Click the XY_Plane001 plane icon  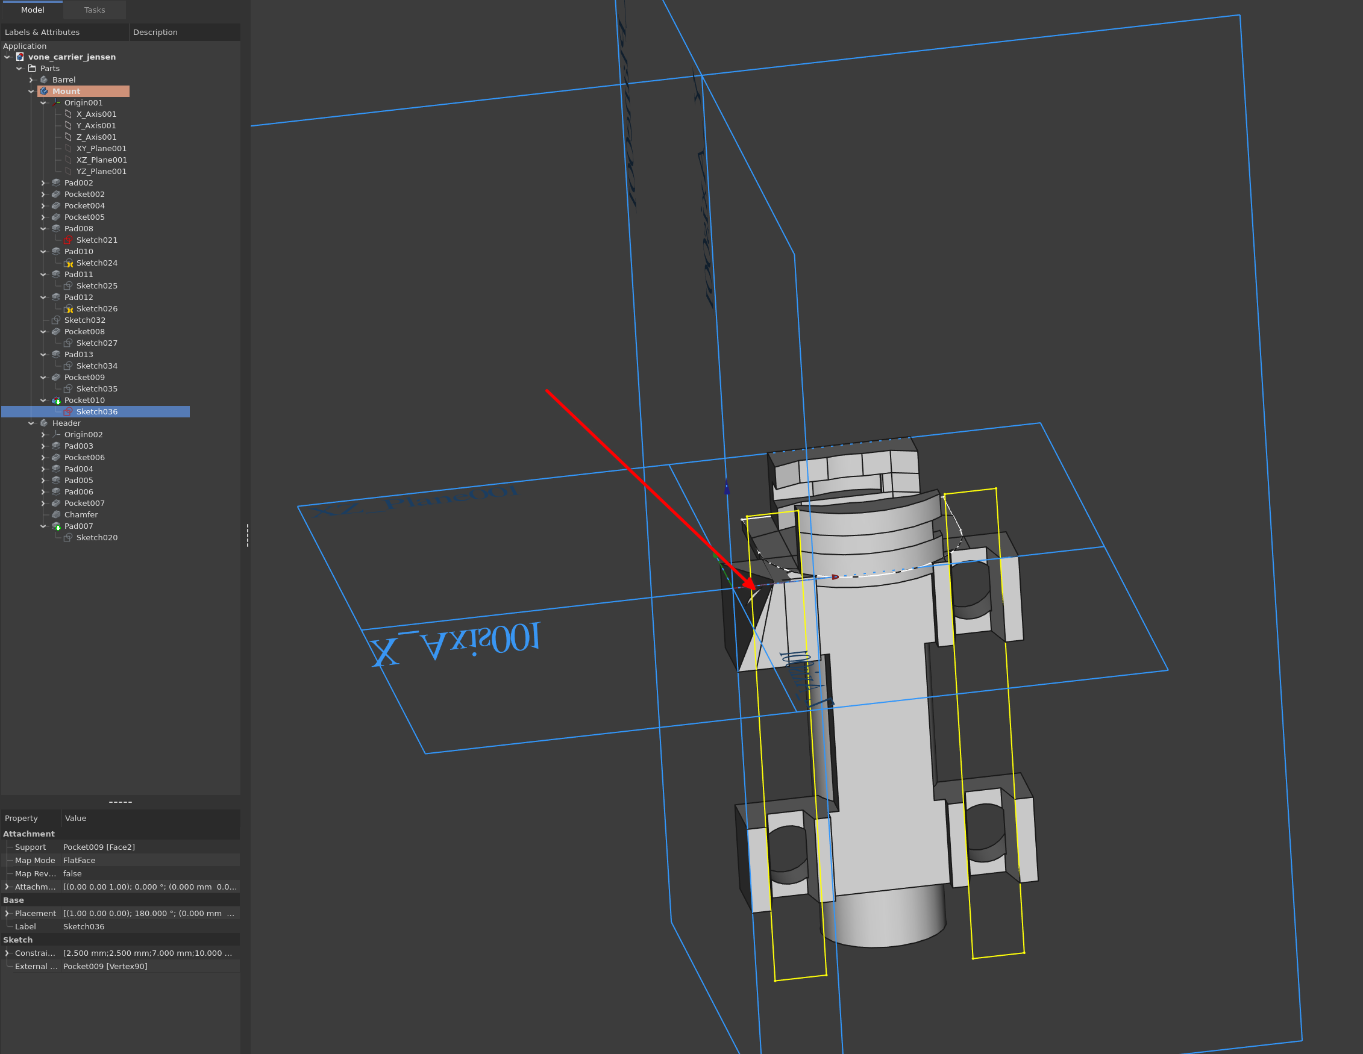68,148
